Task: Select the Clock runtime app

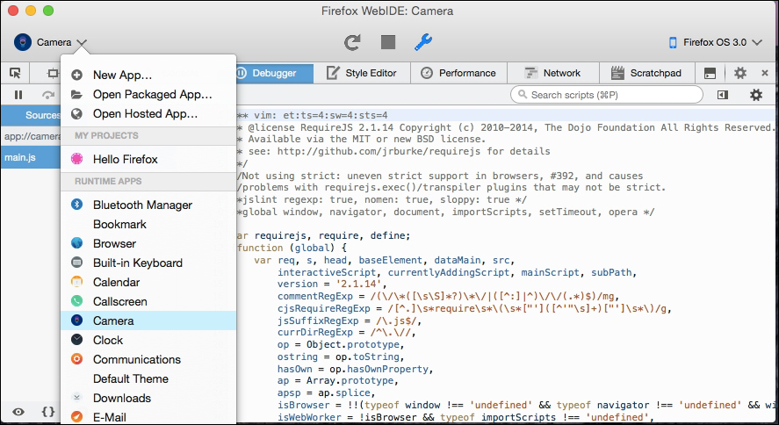Action: coord(148,340)
